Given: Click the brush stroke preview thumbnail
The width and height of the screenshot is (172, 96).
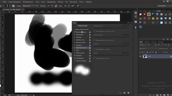Looking at the screenshot, I should 83,70.
